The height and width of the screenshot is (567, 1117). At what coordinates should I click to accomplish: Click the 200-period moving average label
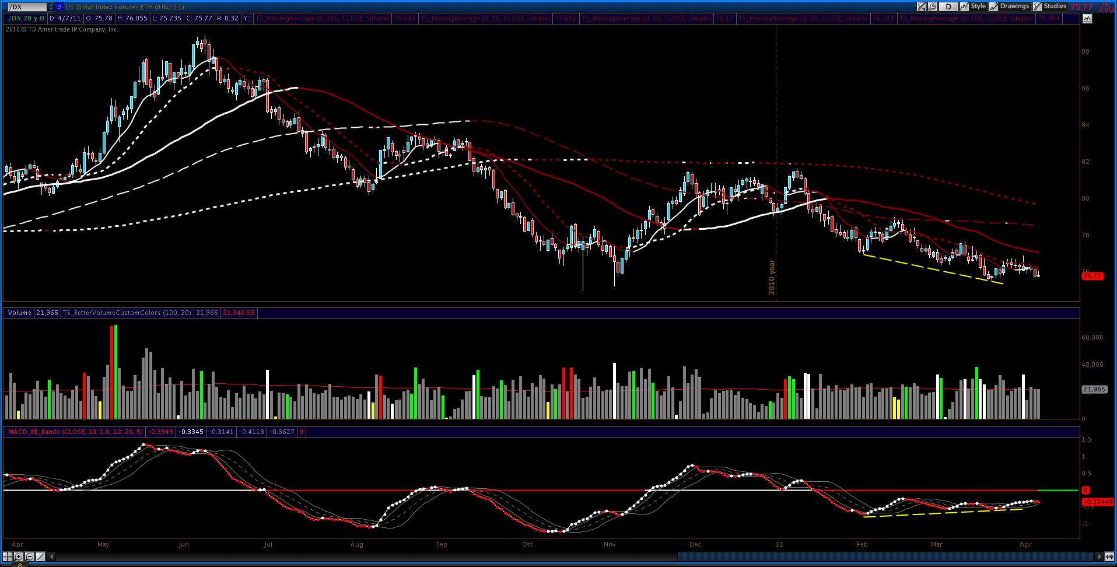tap(321, 18)
